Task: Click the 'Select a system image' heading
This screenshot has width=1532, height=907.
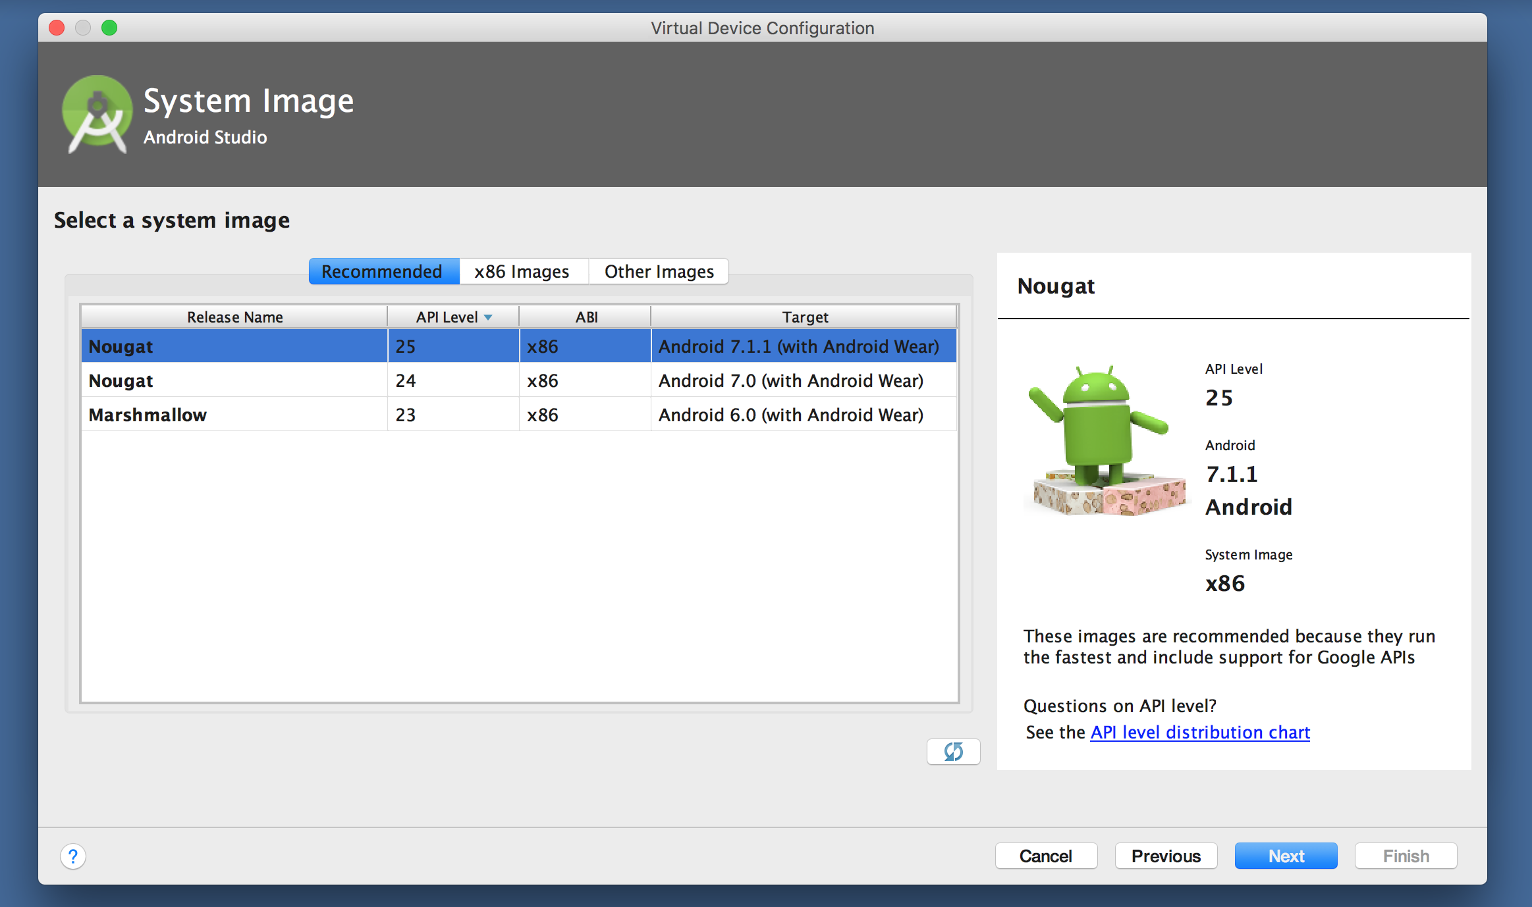Action: (172, 220)
